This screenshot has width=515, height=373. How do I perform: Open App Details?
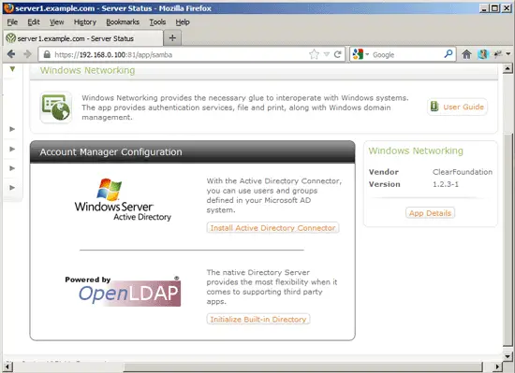point(430,213)
